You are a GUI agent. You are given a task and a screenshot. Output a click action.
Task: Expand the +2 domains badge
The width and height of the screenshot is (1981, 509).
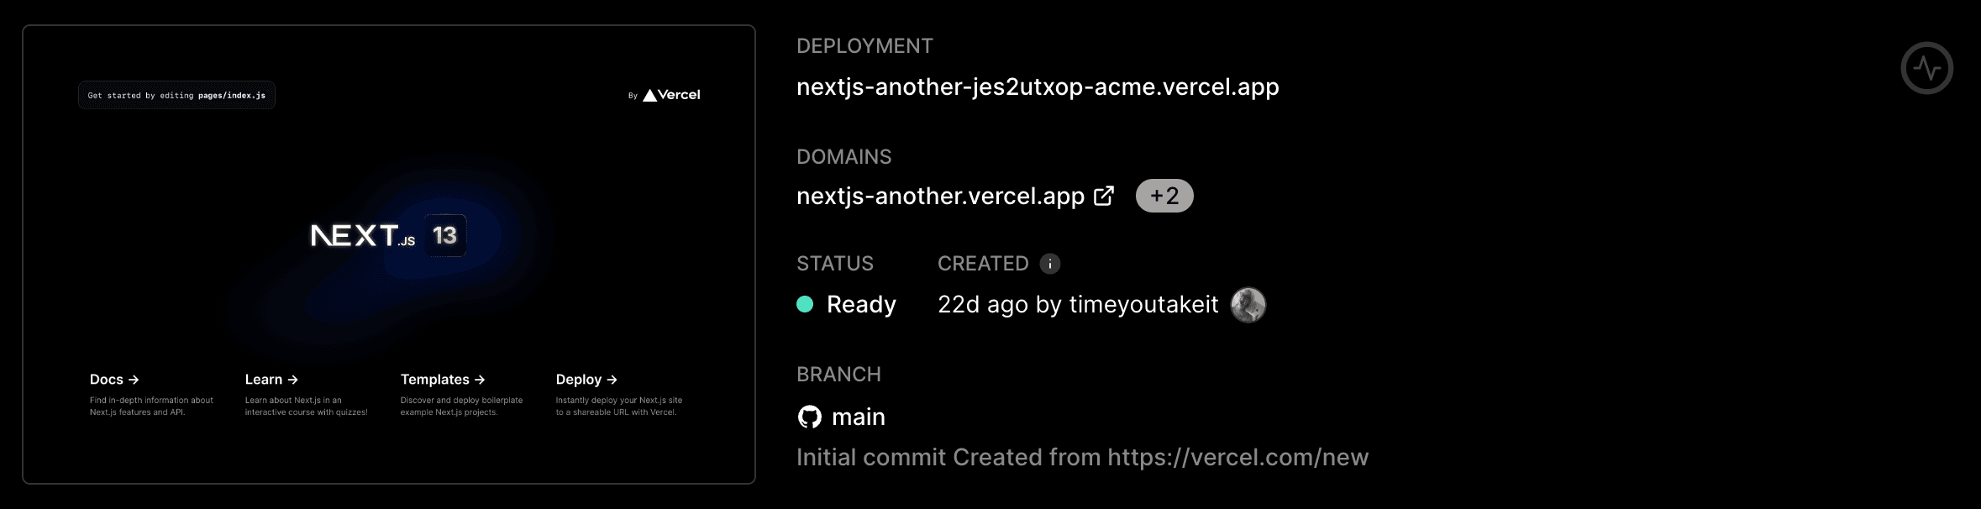[1164, 195]
